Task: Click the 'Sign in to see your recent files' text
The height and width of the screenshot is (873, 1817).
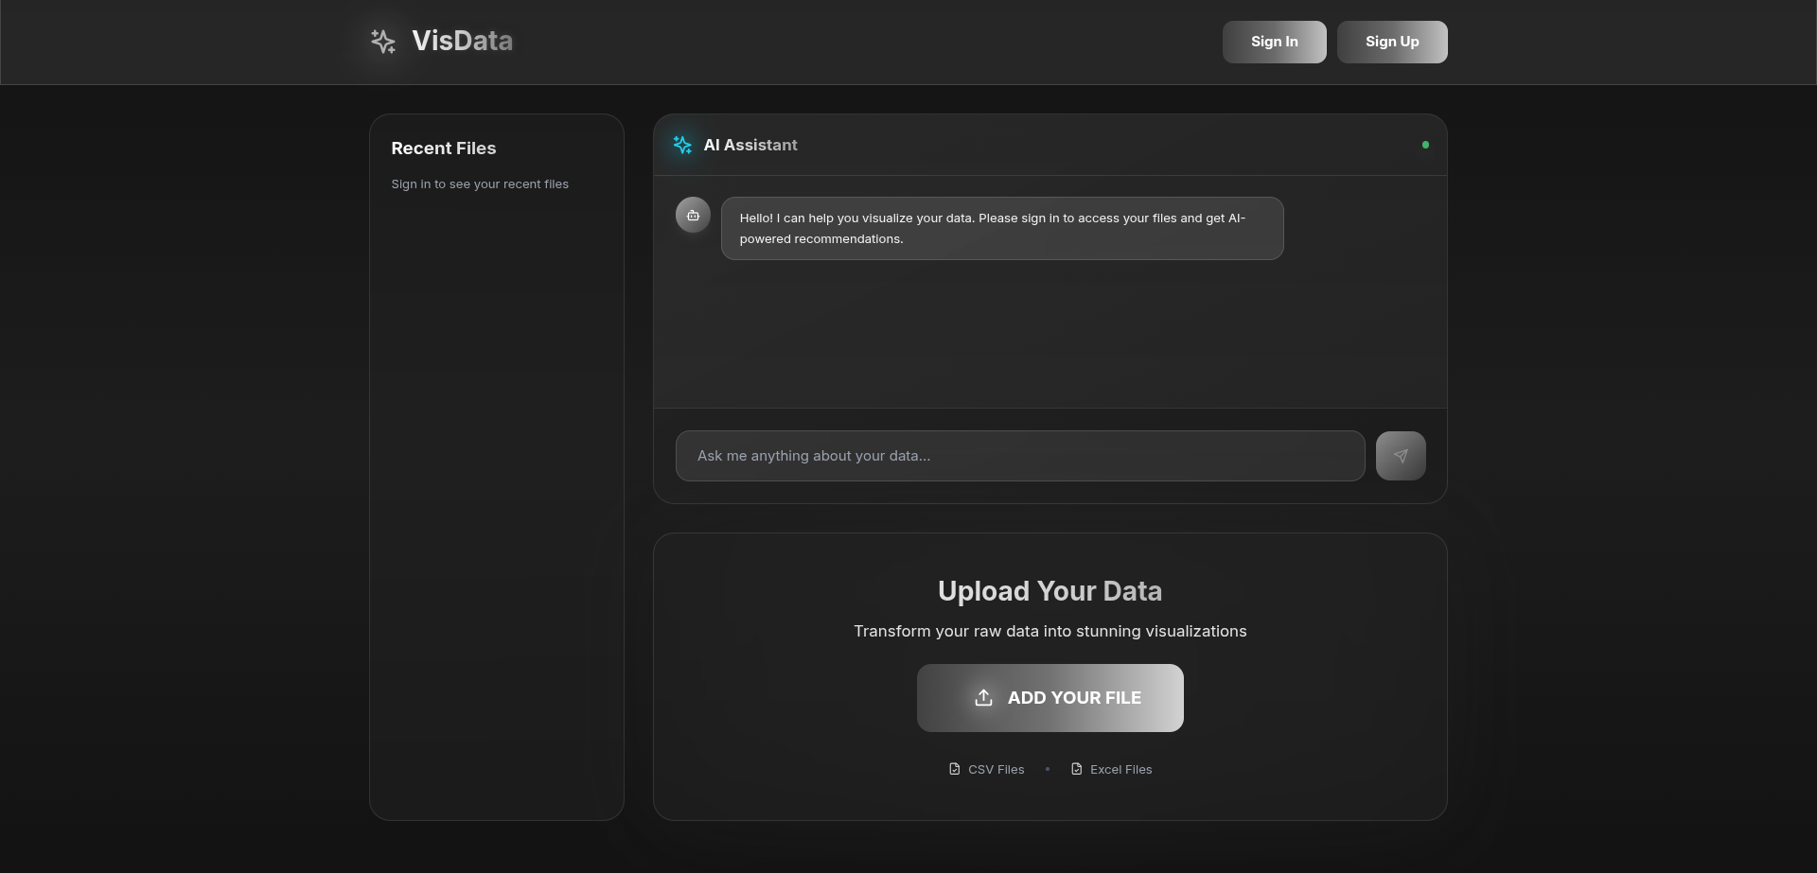Action: tap(480, 184)
